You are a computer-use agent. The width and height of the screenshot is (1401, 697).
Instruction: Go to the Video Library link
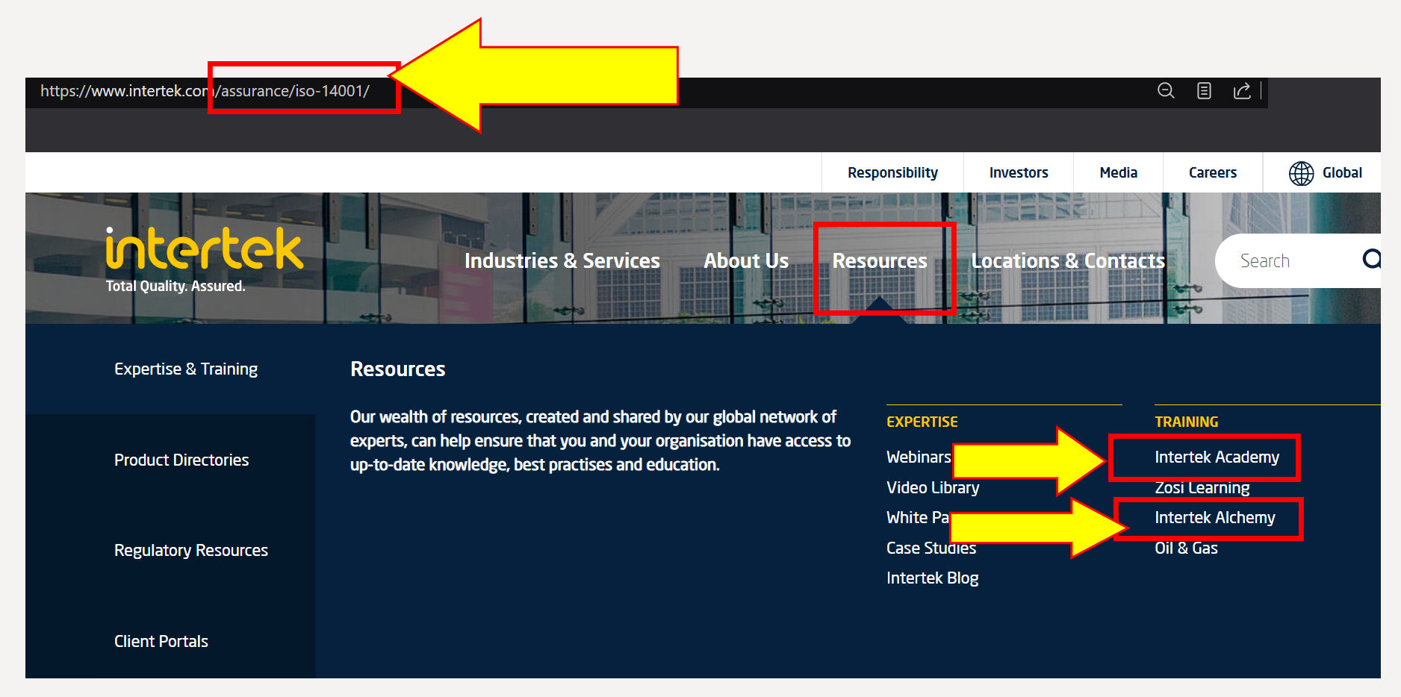[932, 488]
